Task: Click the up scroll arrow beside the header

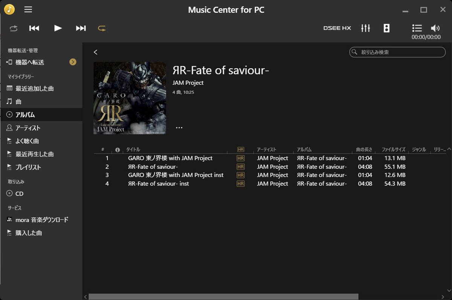Action: tap(449, 150)
